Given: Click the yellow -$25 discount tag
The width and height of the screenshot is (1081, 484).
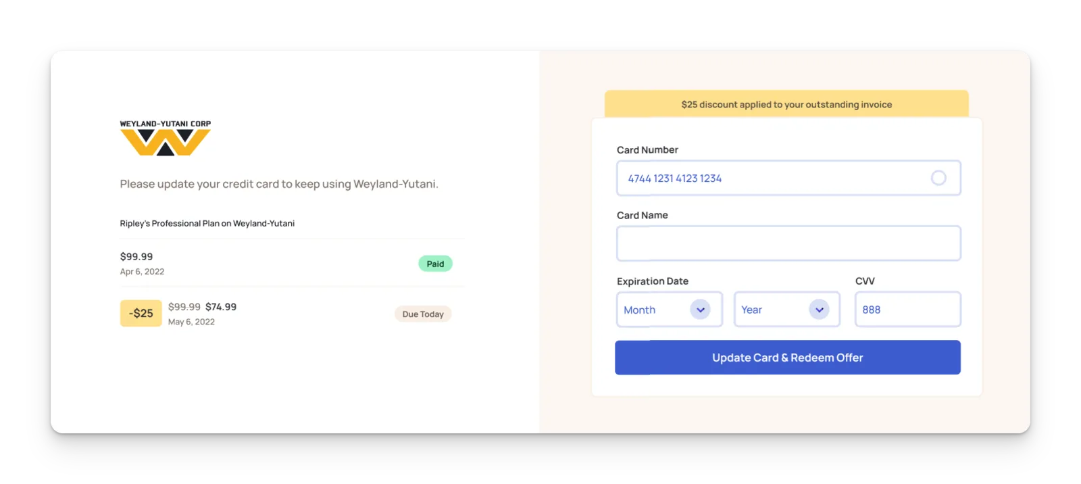Looking at the screenshot, I should 141,313.
